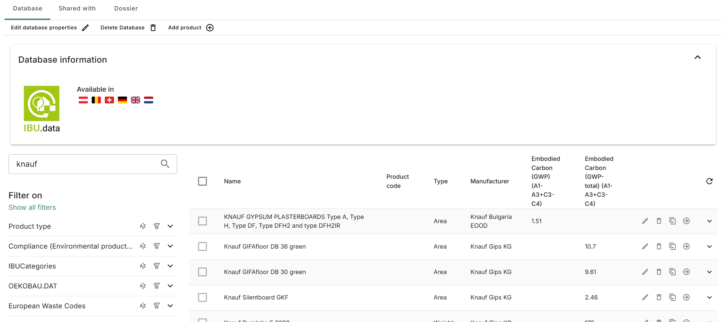Open arrow-circle icon for GIFAfloor DB 36 green
Image resolution: width=724 pixels, height=322 pixels.
click(686, 247)
